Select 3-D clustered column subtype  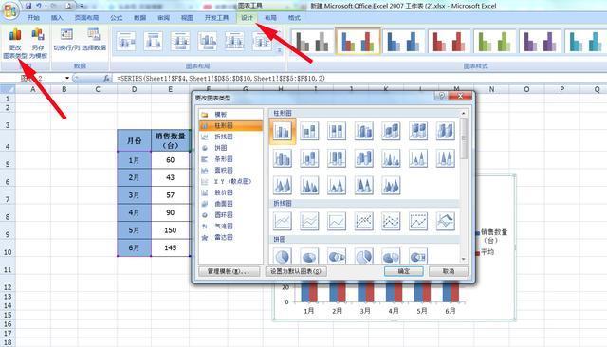point(363,131)
